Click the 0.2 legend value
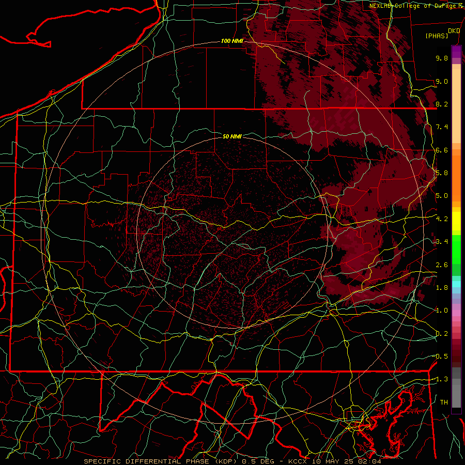 [442, 334]
